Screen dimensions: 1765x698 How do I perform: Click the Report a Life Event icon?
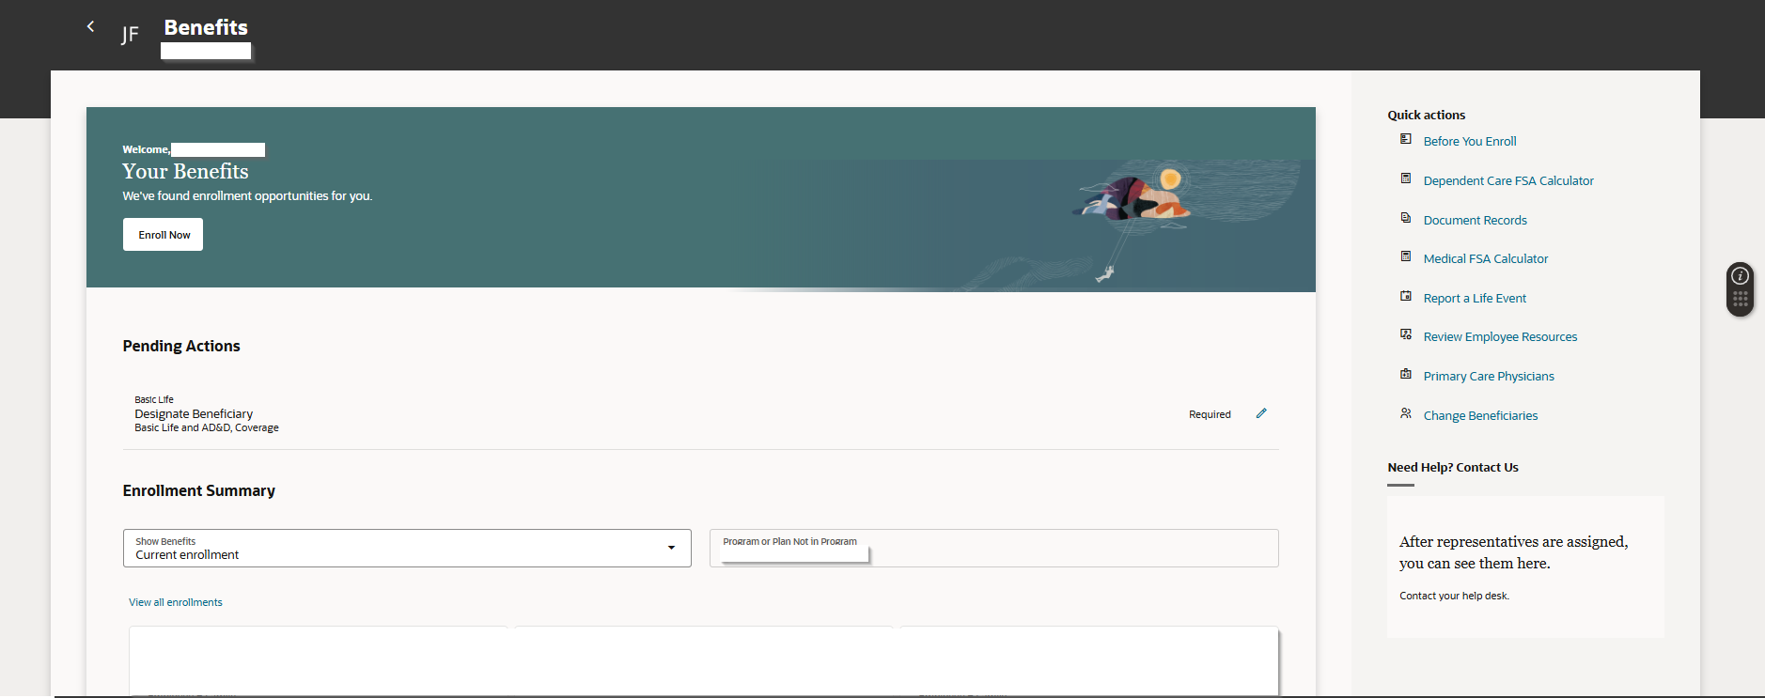pyautogui.click(x=1405, y=296)
